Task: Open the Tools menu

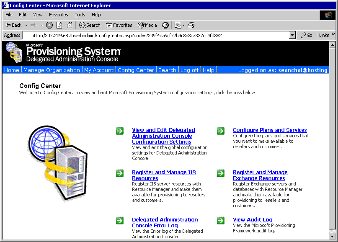Action: [x=80, y=15]
